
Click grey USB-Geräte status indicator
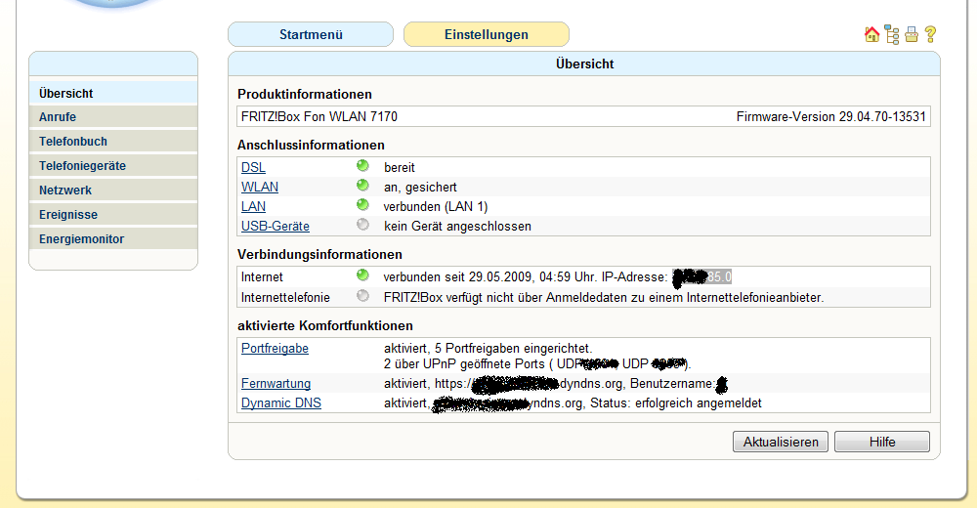pyautogui.click(x=362, y=225)
